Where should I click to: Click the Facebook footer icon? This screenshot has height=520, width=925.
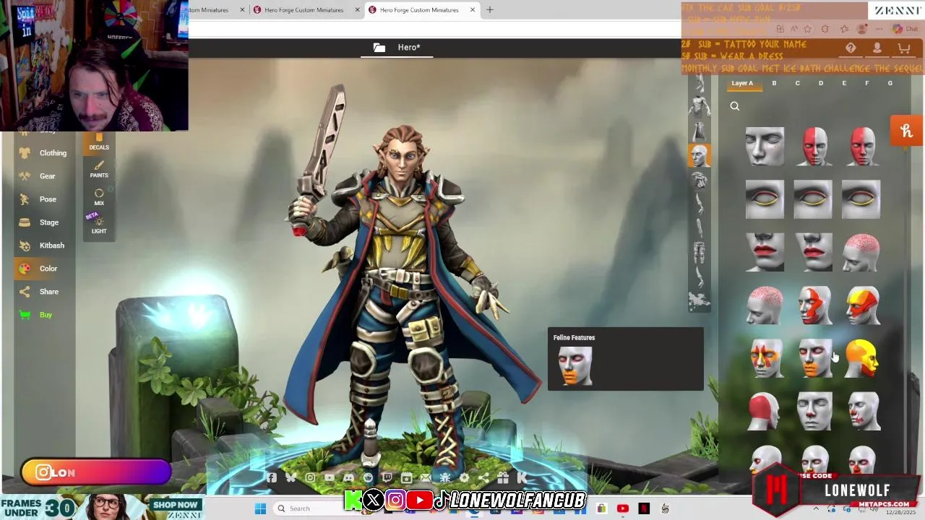pos(271,477)
